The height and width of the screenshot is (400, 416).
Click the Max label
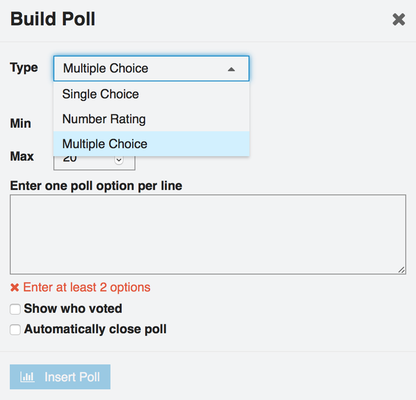22,157
